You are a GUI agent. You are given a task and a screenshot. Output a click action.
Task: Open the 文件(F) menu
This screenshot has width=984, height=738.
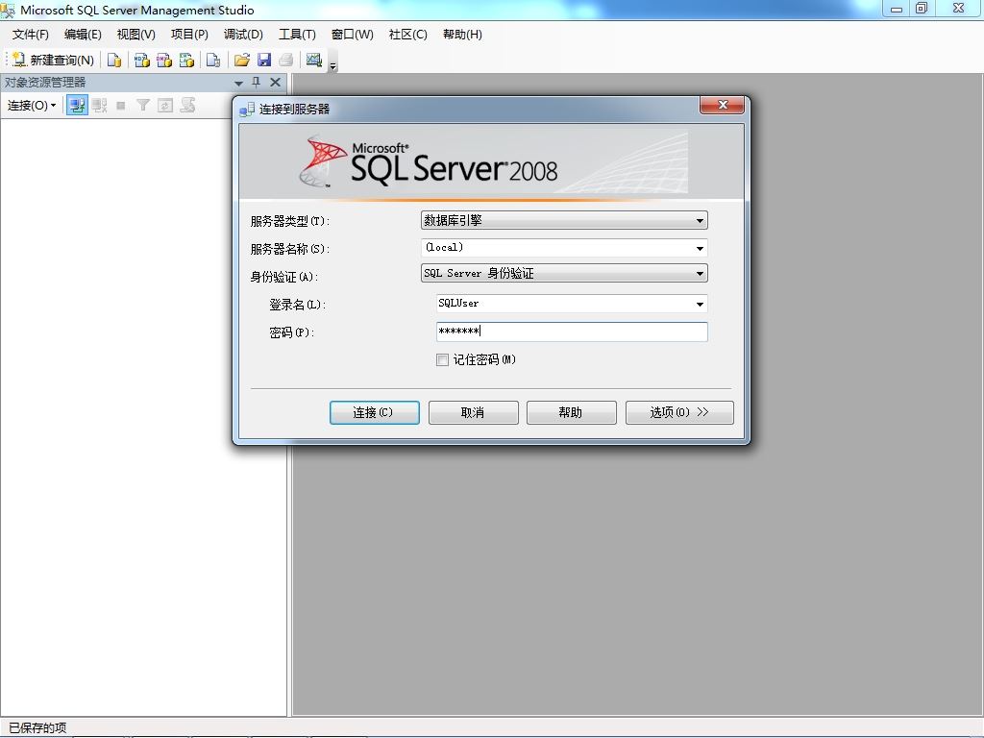30,35
